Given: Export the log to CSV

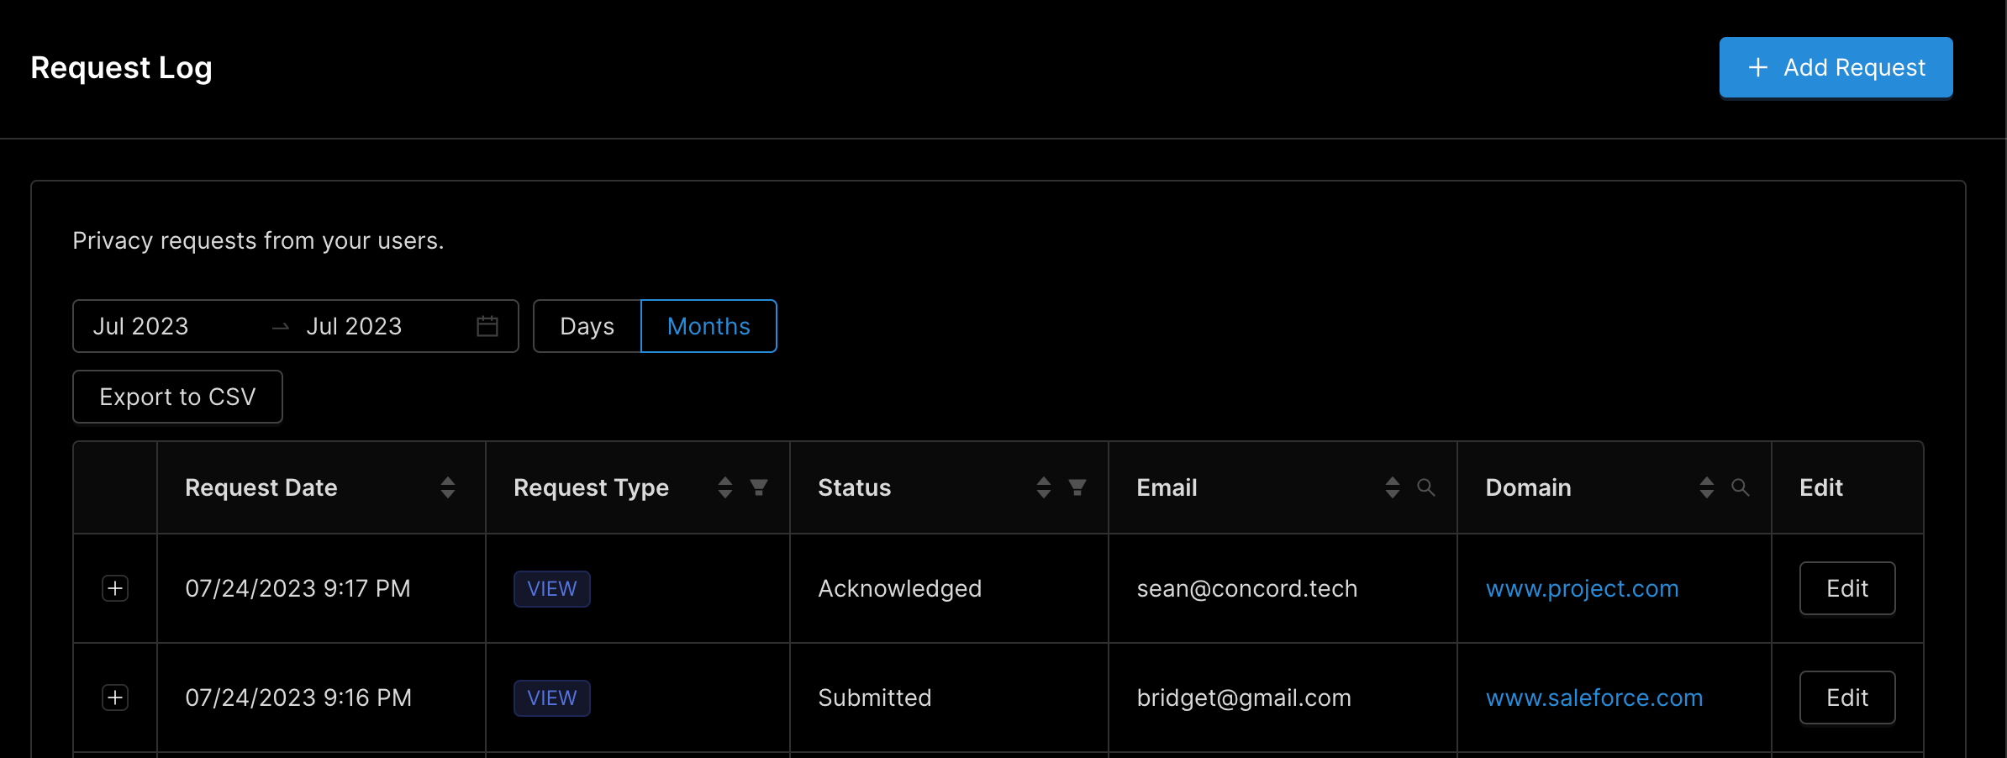Looking at the screenshot, I should pyautogui.click(x=177, y=397).
